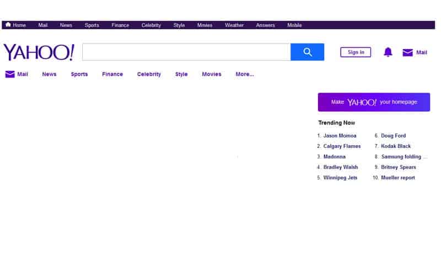
Task: Open trending topic Madonna
Action: (335, 157)
